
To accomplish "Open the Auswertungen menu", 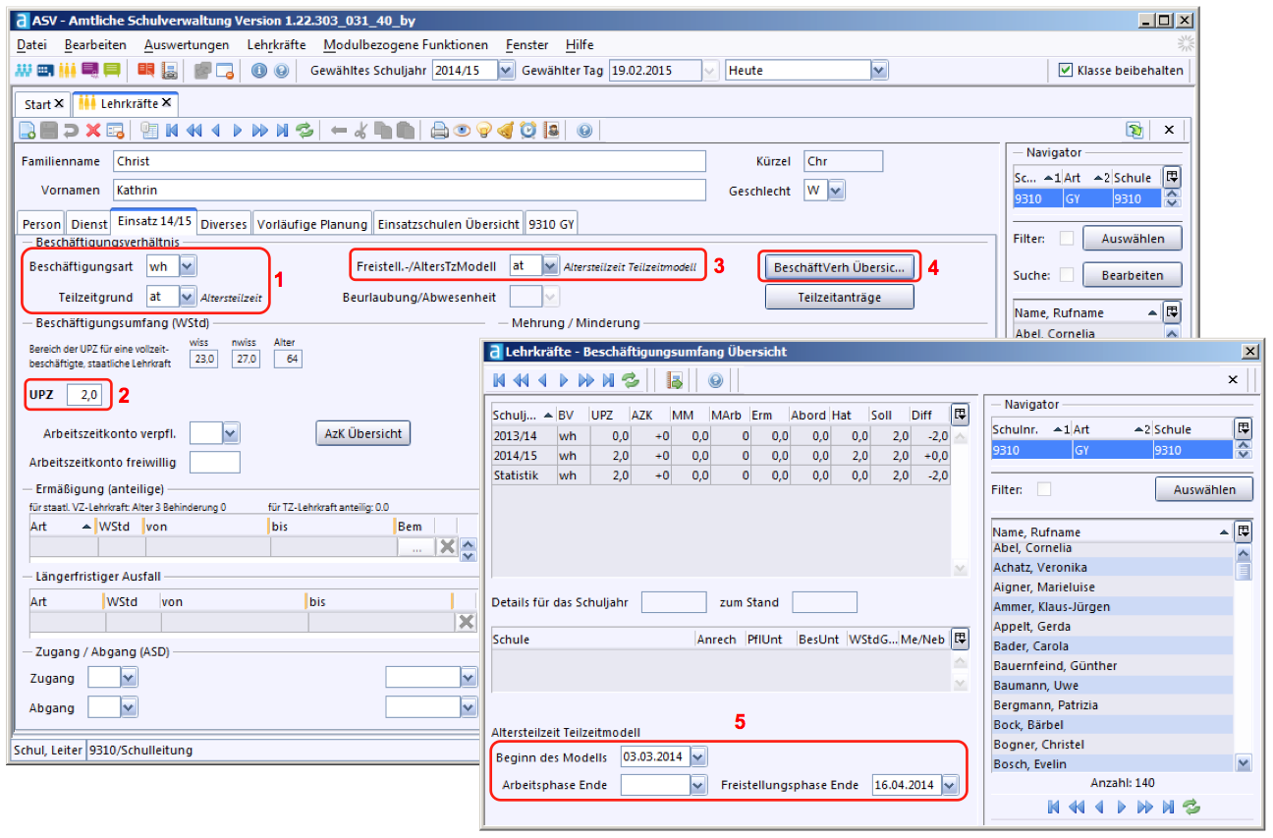I will point(186,45).
